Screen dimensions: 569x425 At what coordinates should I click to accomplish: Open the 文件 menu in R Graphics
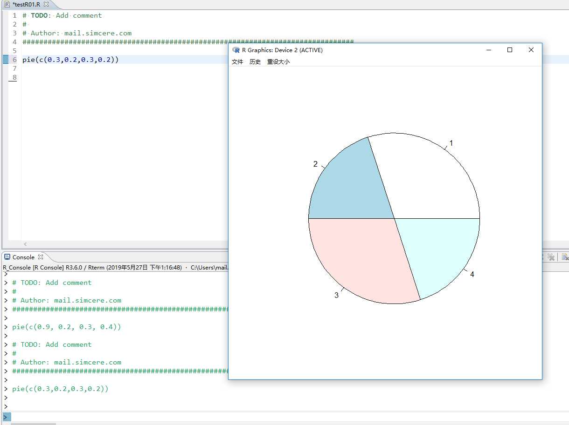click(x=237, y=61)
